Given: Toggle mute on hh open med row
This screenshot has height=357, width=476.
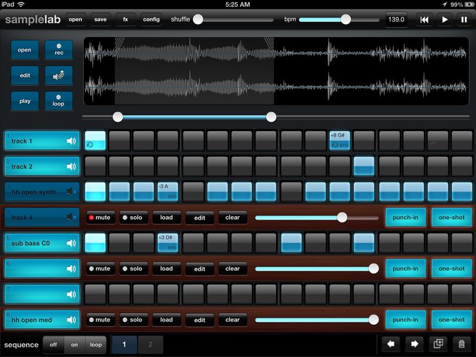Looking at the screenshot, I should pos(100,320).
